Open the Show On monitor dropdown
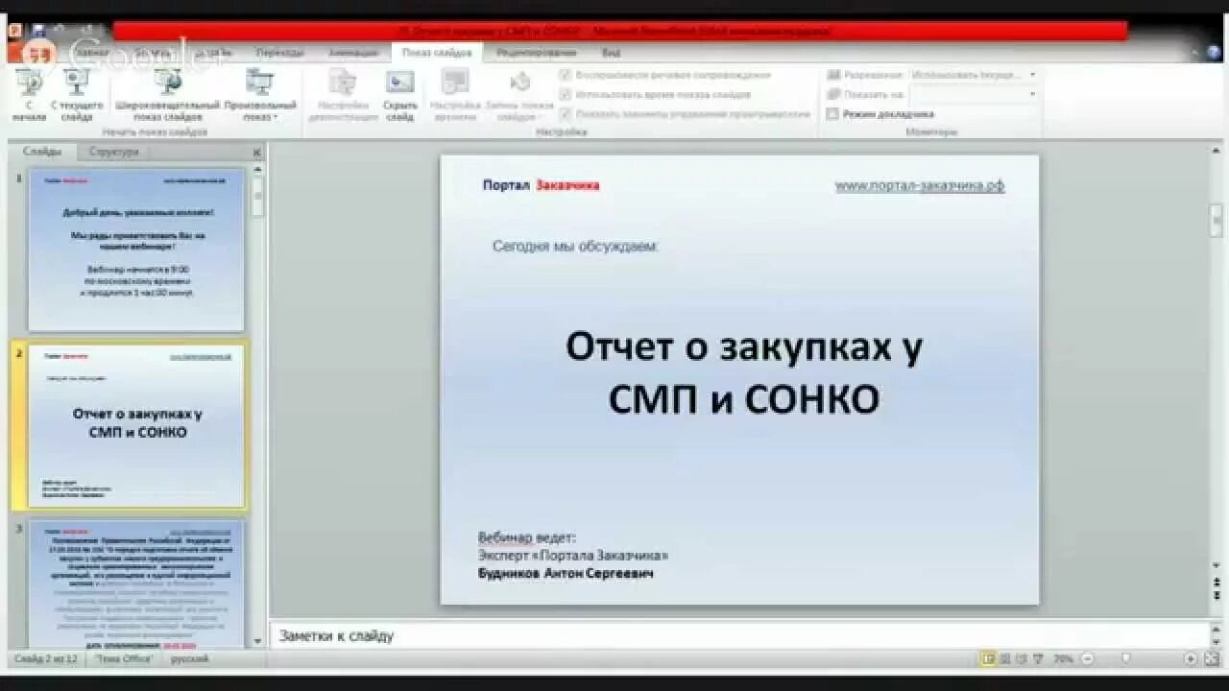 (974, 94)
